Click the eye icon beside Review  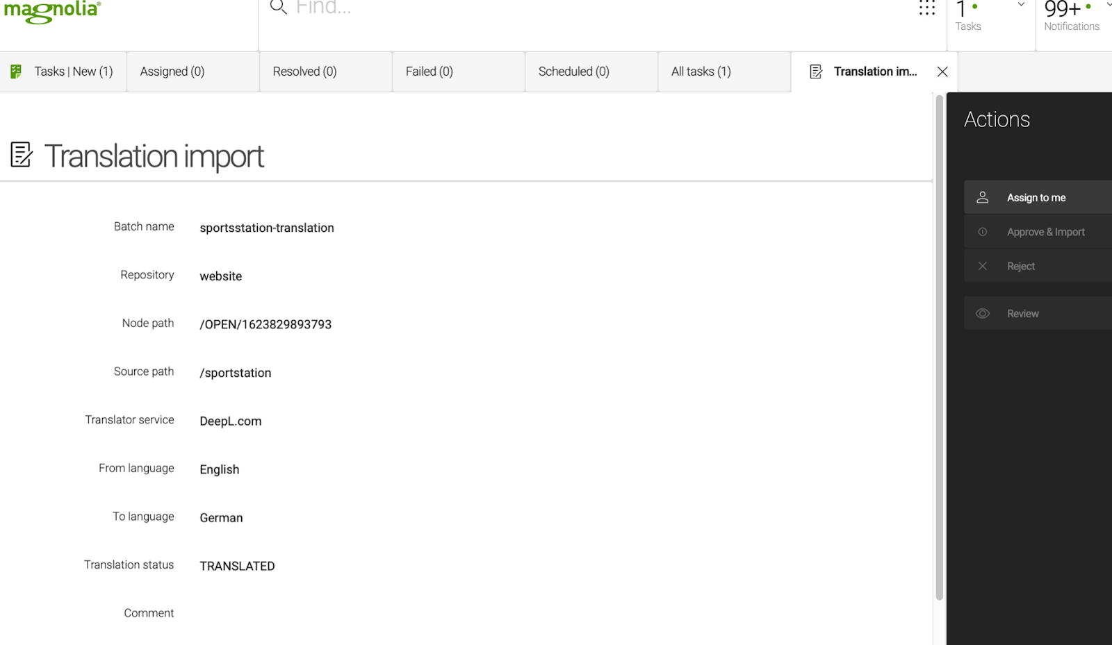[982, 314]
